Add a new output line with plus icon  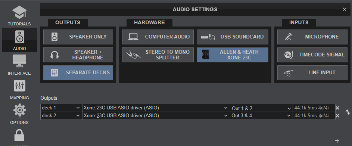337,141
